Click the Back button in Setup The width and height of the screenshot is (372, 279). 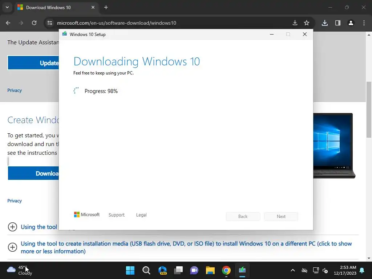(x=243, y=217)
